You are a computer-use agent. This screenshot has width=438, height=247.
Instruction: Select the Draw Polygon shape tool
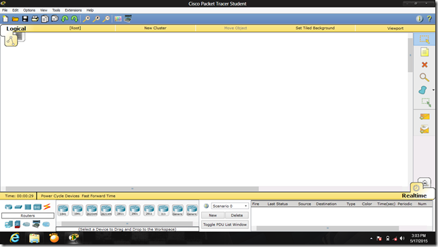[x=423, y=90]
